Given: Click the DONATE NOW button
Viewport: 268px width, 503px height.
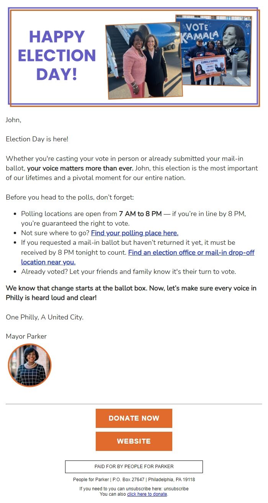Looking at the screenshot, I should [x=134, y=418].
